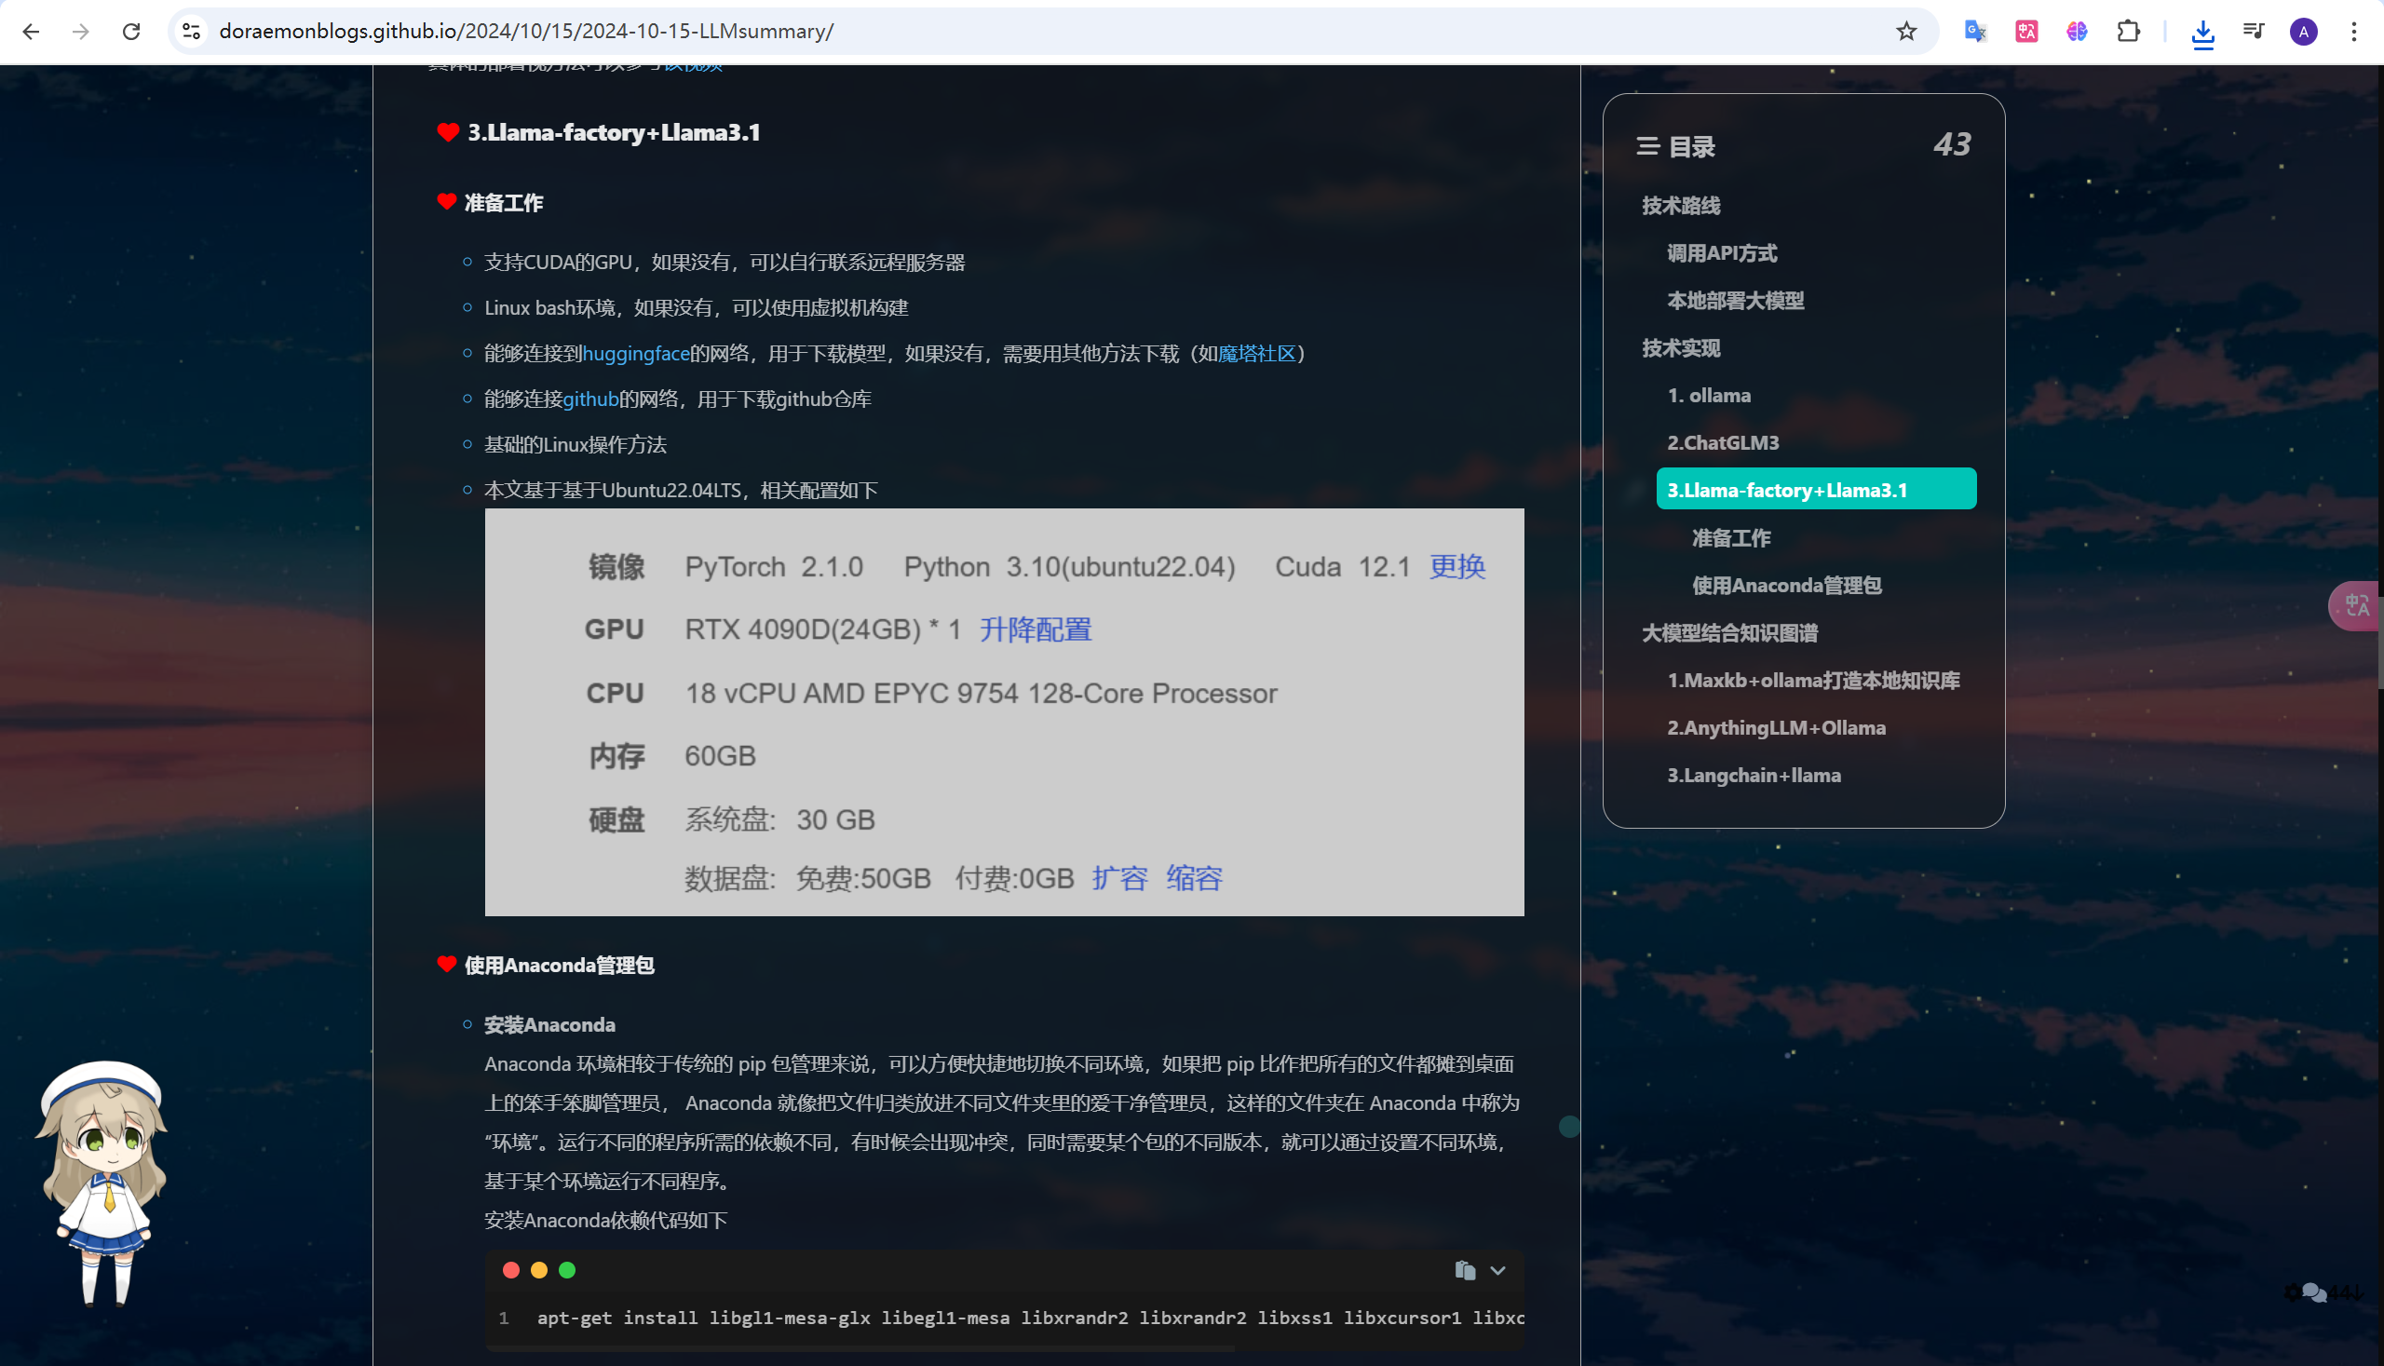Jump to 大模型结合知识图谱 in contents
The height and width of the screenshot is (1366, 2384).
coord(1730,632)
